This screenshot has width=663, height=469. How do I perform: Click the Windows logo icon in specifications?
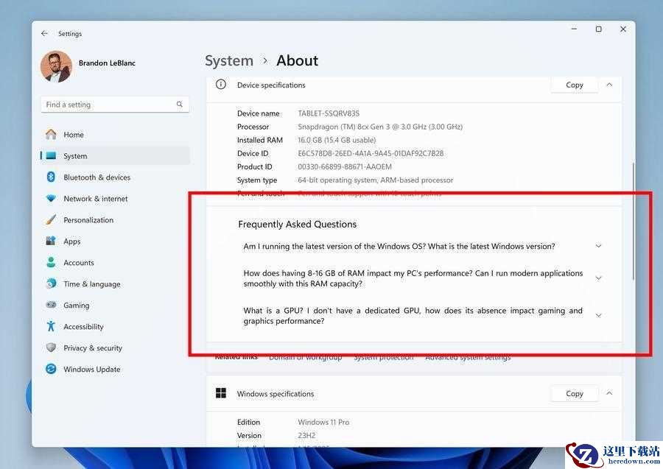pyautogui.click(x=221, y=393)
